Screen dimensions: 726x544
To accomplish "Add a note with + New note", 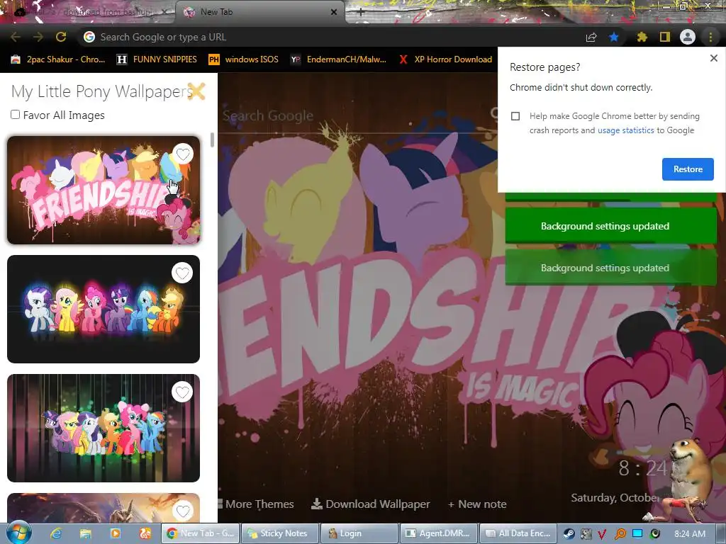I will click(477, 504).
